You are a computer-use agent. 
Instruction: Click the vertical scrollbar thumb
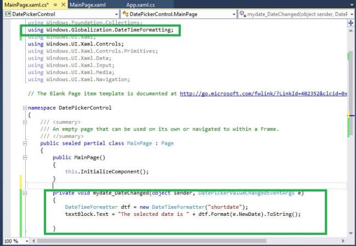[x=351, y=93]
